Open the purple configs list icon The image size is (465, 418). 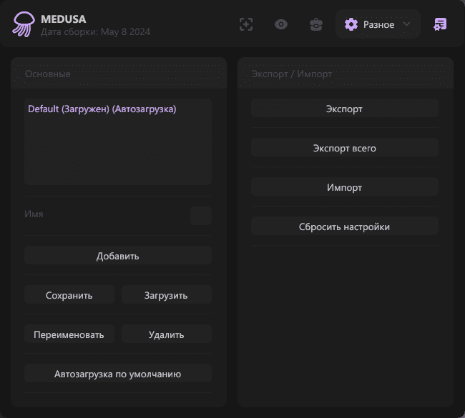pos(440,24)
